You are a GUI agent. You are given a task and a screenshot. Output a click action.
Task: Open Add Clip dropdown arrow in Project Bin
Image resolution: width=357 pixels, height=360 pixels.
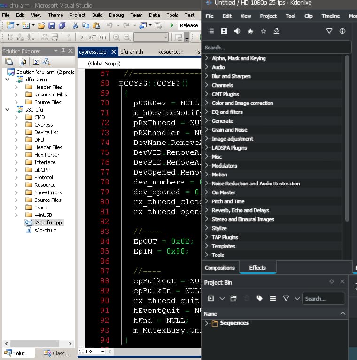tap(222, 299)
